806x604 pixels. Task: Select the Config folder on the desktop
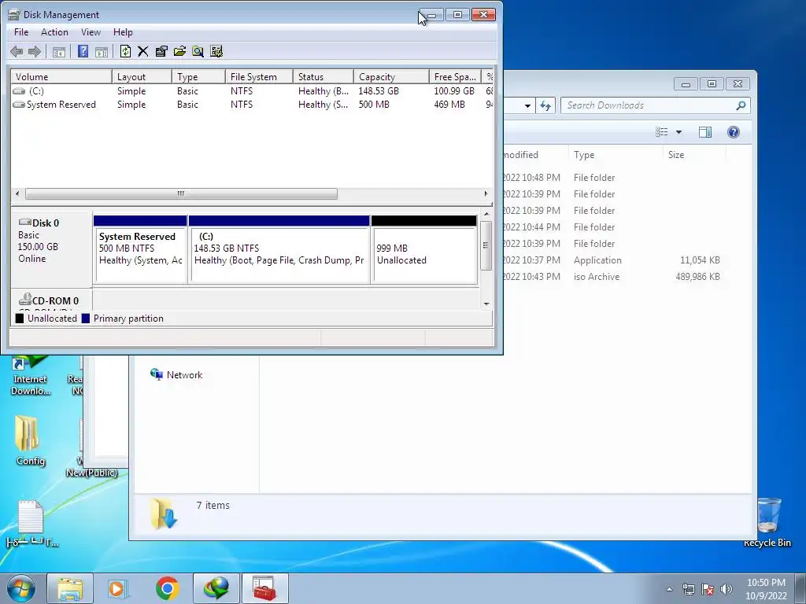pyautogui.click(x=30, y=440)
